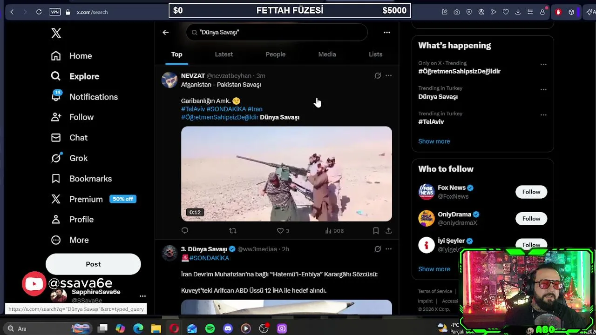The width and height of the screenshot is (596, 335).
Task: Switch to the People tab
Action: pos(275,54)
